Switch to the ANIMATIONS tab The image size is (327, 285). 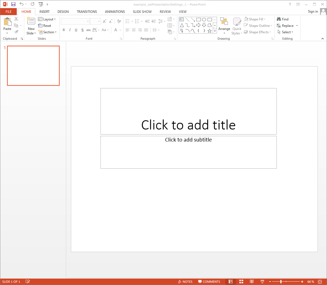coord(115,12)
